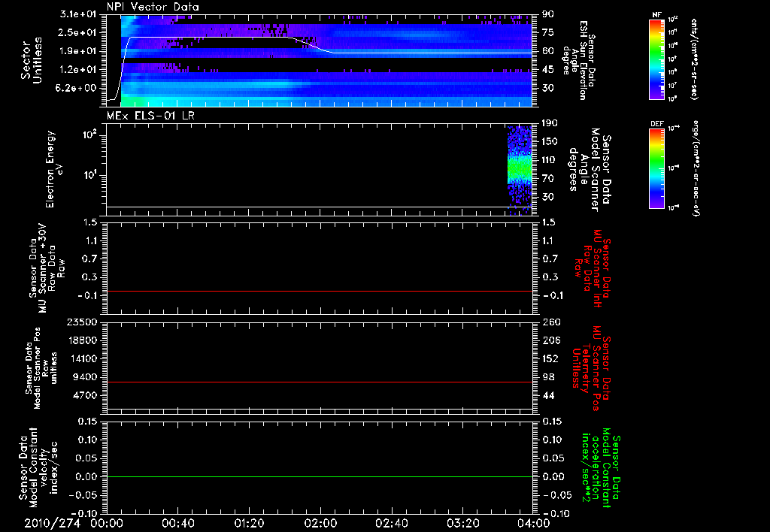Click the 60 degree elevation tick

coord(548,51)
